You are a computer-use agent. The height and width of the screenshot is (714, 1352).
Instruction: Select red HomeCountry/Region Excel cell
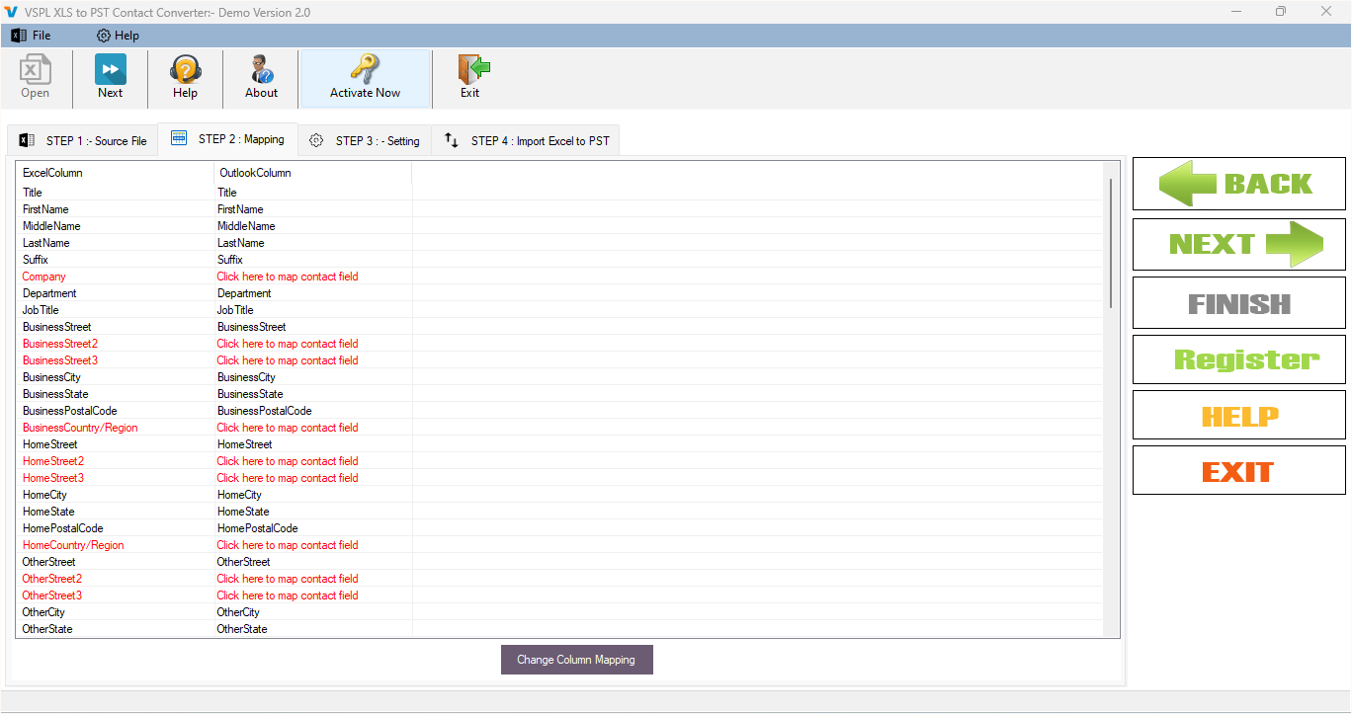pos(73,545)
